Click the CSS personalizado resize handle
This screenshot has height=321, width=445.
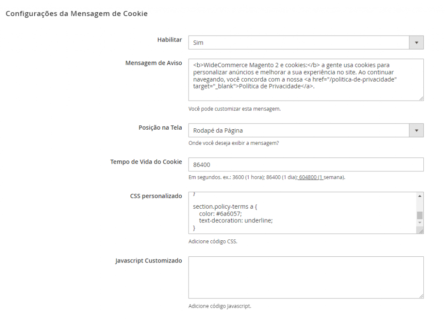point(421,231)
